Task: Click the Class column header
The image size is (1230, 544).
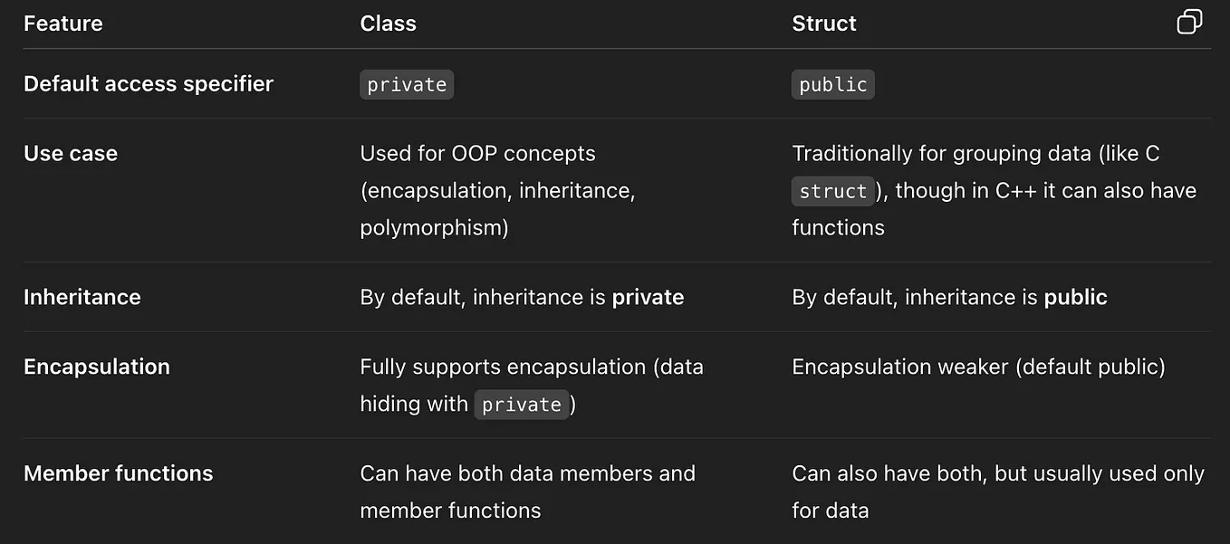Action: [x=388, y=24]
